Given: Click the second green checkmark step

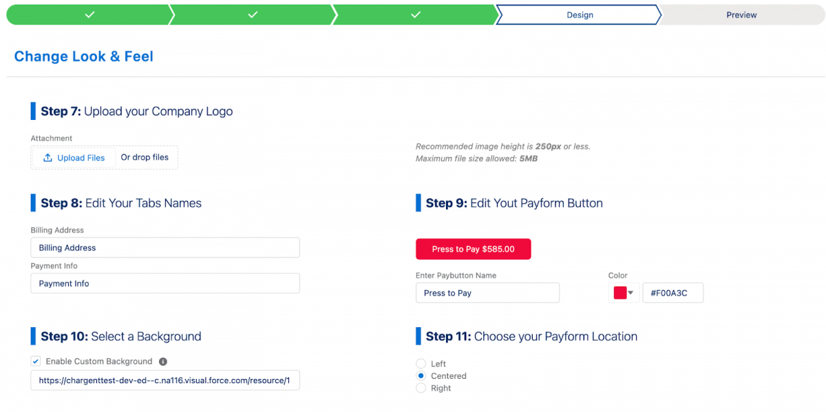Looking at the screenshot, I should [x=252, y=14].
